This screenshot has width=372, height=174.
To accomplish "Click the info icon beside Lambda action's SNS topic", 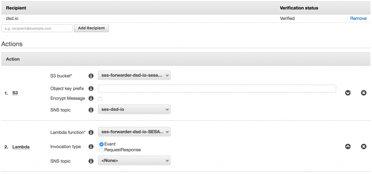I will 91,161.
